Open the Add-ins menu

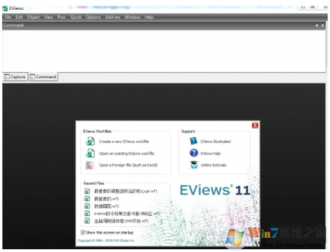[x=112, y=17]
